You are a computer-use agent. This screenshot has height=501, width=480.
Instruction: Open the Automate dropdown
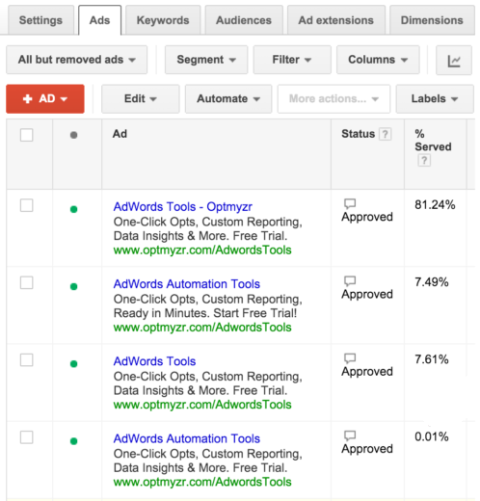coord(228,99)
